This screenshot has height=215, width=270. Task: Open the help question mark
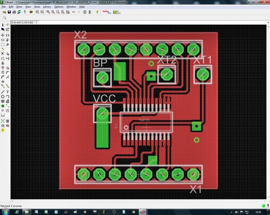click(x=97, y=12)
